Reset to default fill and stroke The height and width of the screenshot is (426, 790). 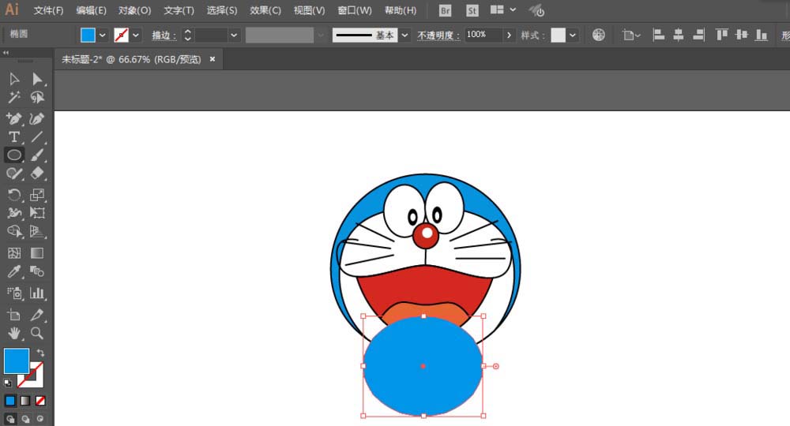click(x=8, y=383)
